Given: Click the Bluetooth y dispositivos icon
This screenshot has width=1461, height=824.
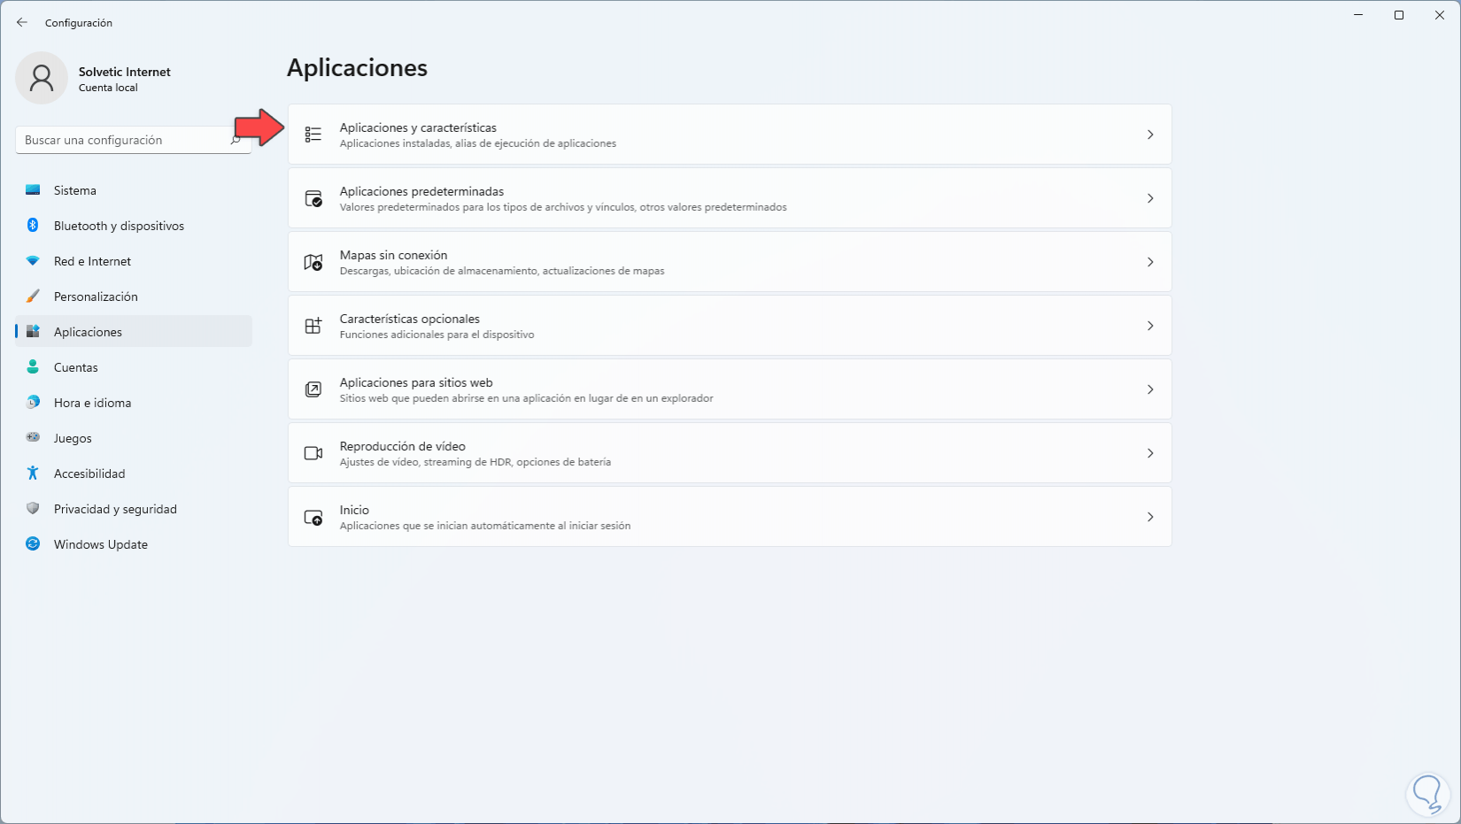Looking at the screenshot, I should [x=33, y=226].
